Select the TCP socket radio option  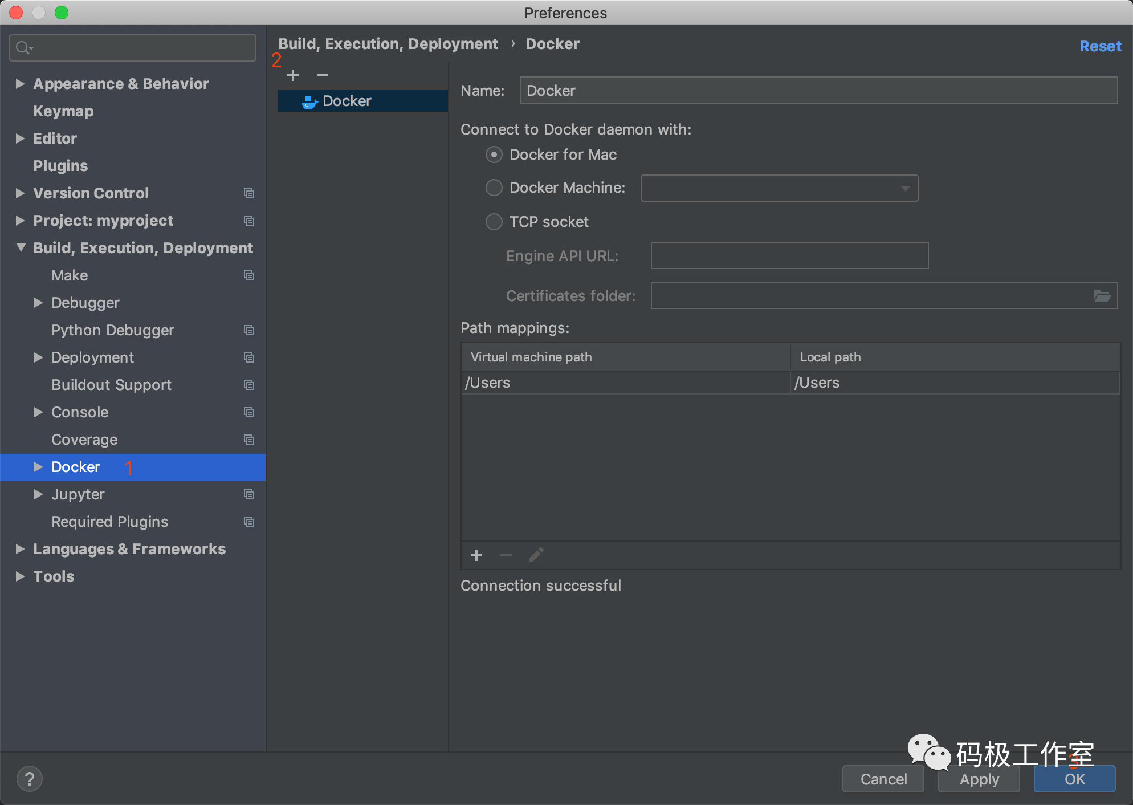[494, 222]
